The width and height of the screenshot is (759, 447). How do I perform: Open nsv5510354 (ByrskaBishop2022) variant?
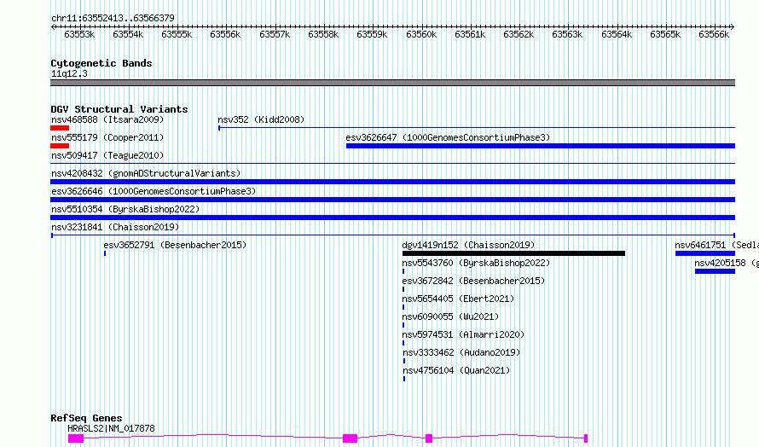125,209
